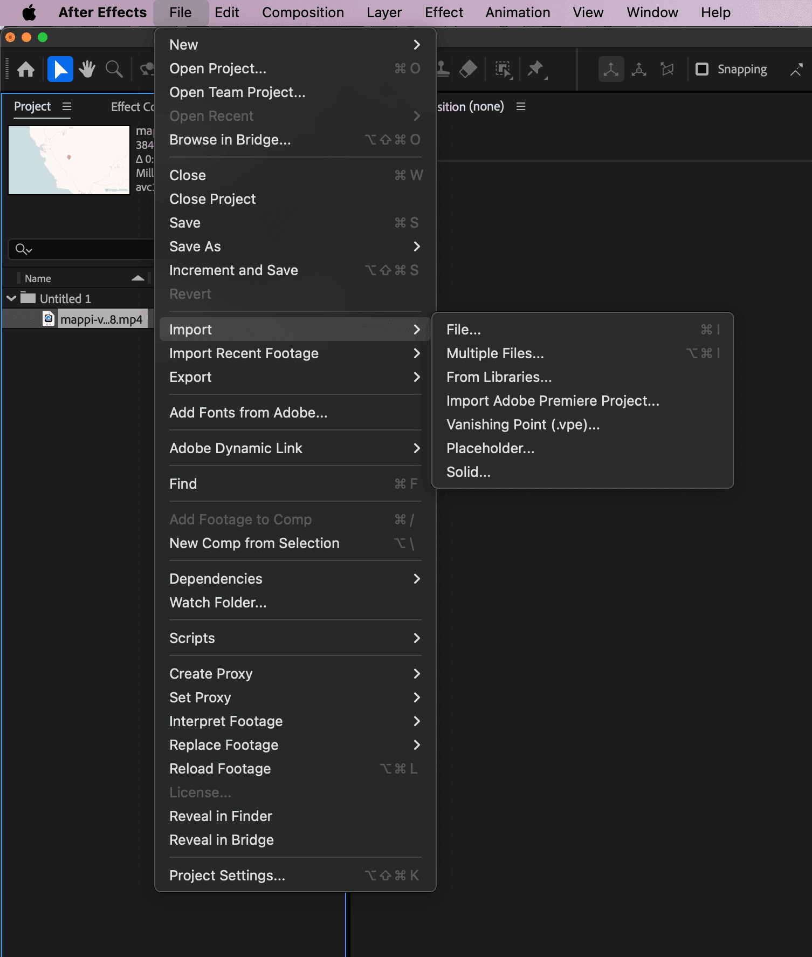This screenshot has height=957, width=812.
Task: Open the View menu
Action: pos(588,12)
